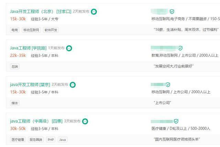Open blurred company name in 学院路 listing

[x=164, y=48]
